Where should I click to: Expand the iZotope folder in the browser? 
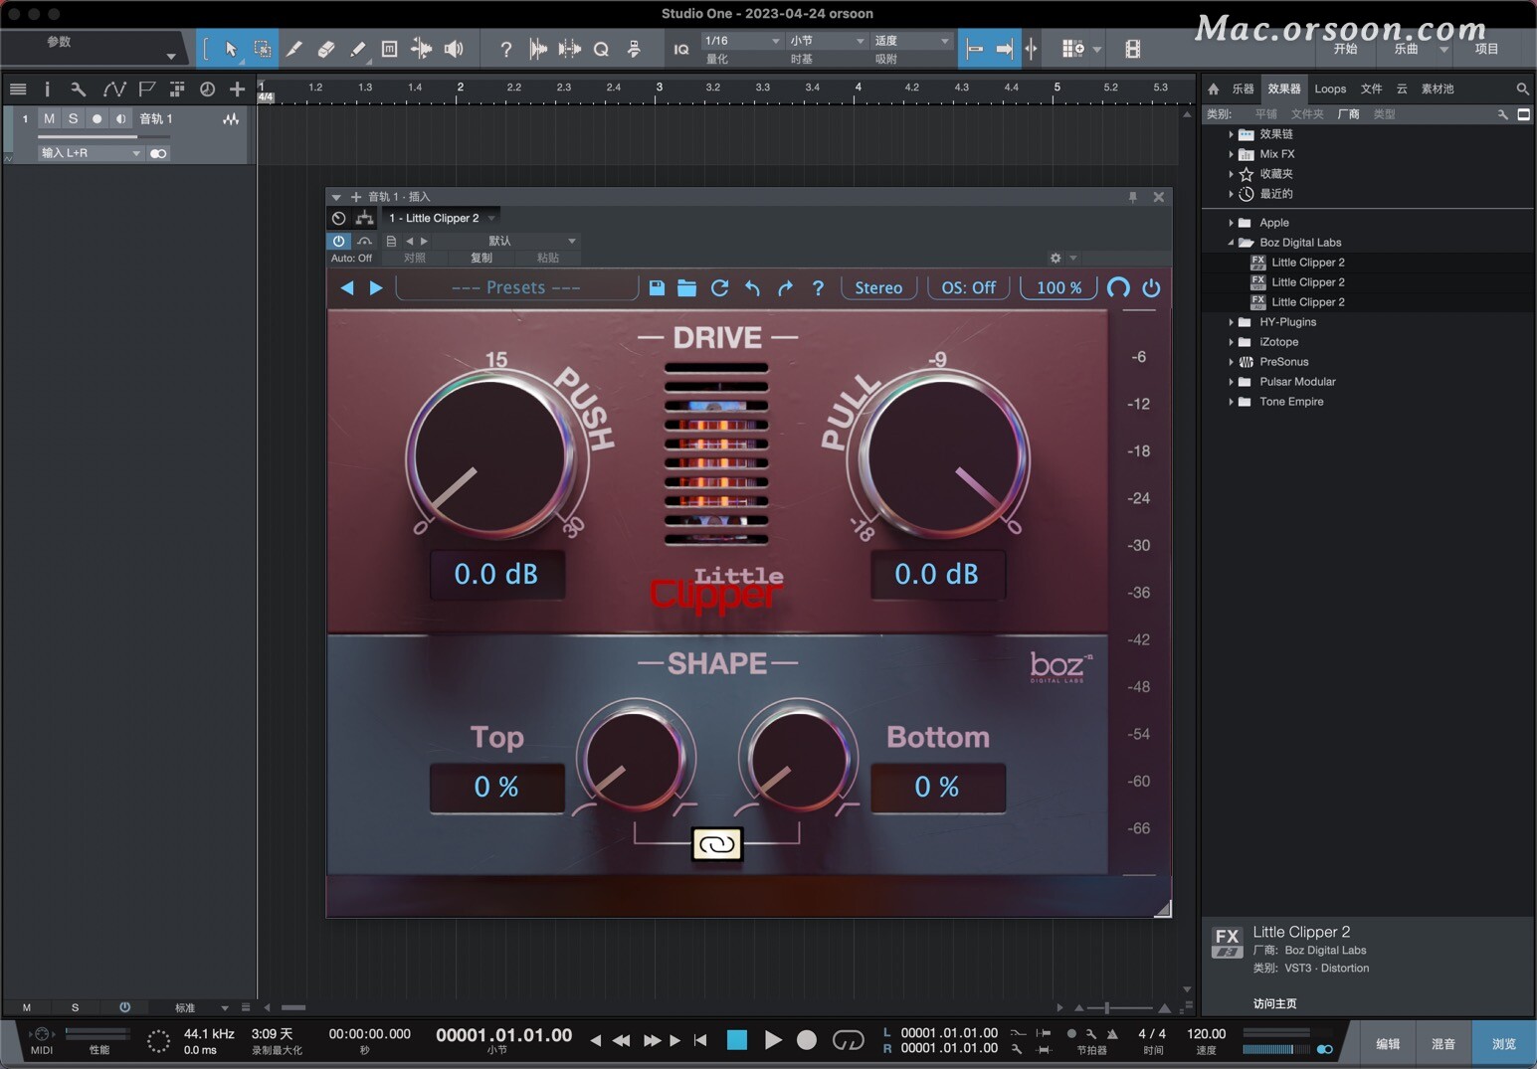[1234, 341]
